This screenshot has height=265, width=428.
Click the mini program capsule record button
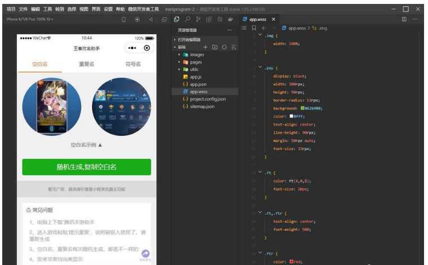(x=147, y=48)
